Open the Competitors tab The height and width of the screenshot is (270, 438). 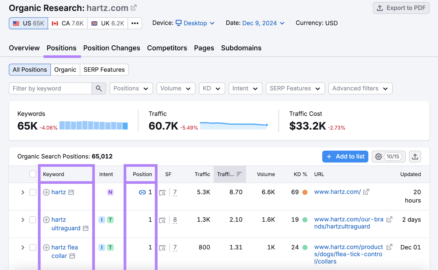coord(167,48)
